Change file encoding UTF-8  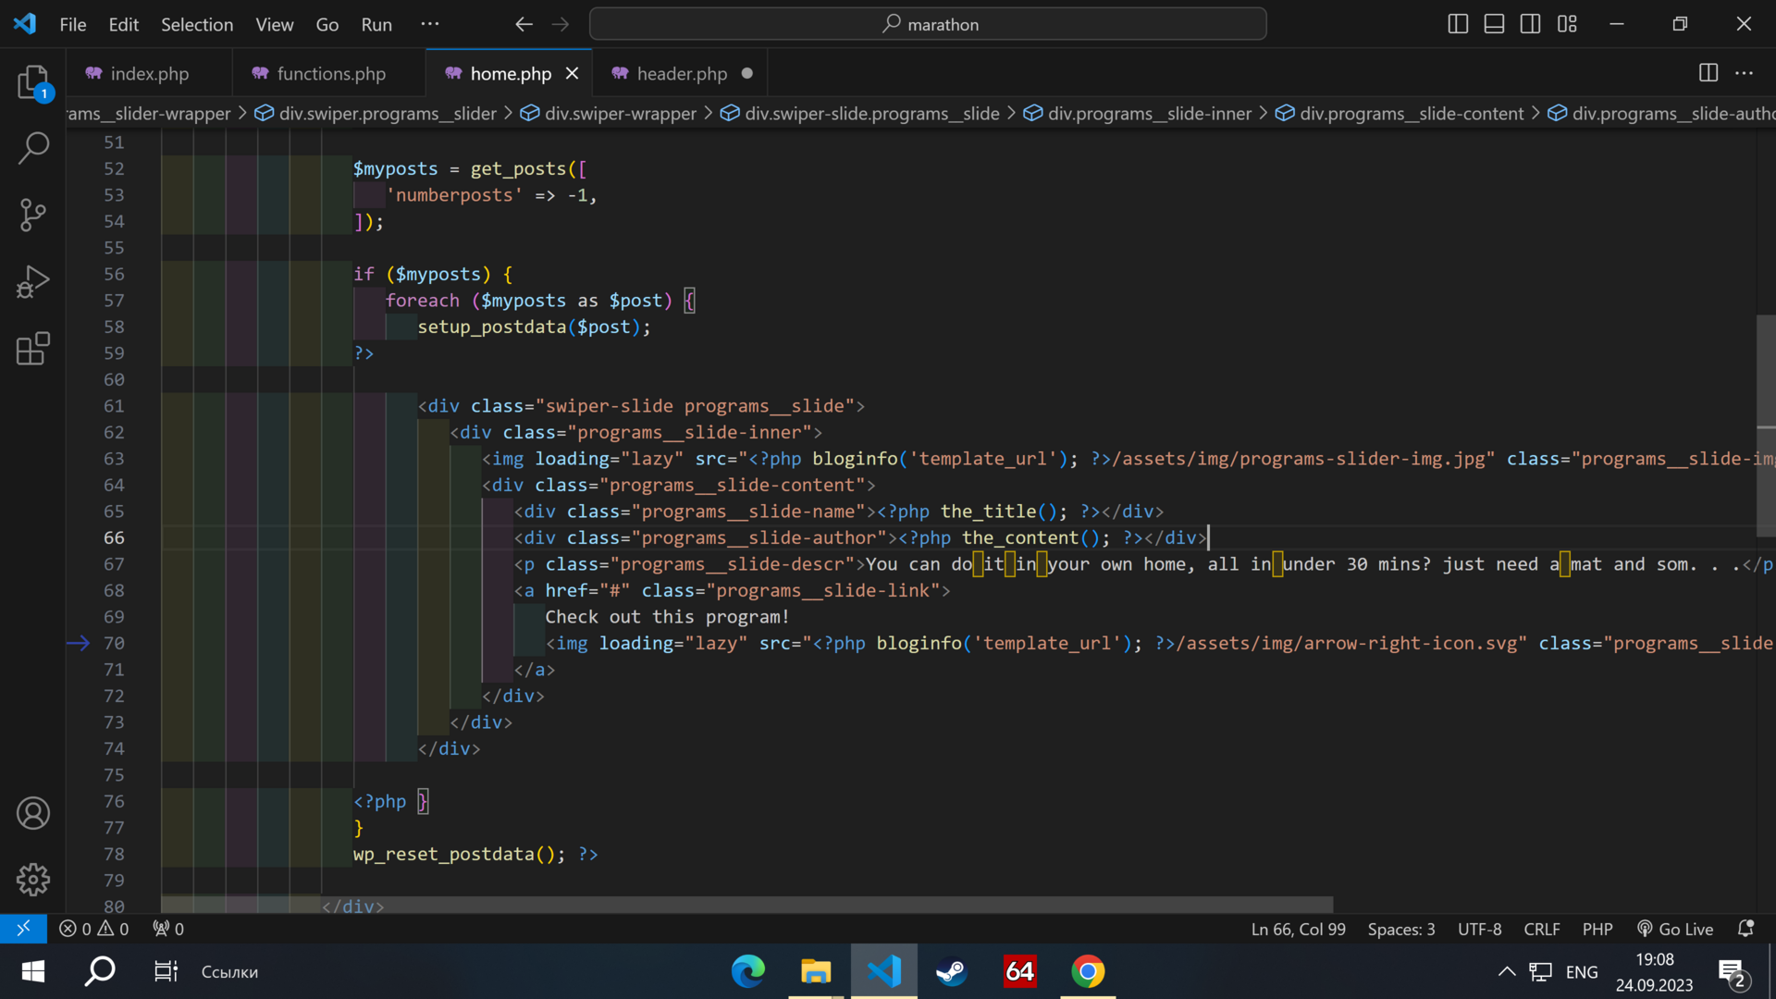click(x=1479, y=929)
